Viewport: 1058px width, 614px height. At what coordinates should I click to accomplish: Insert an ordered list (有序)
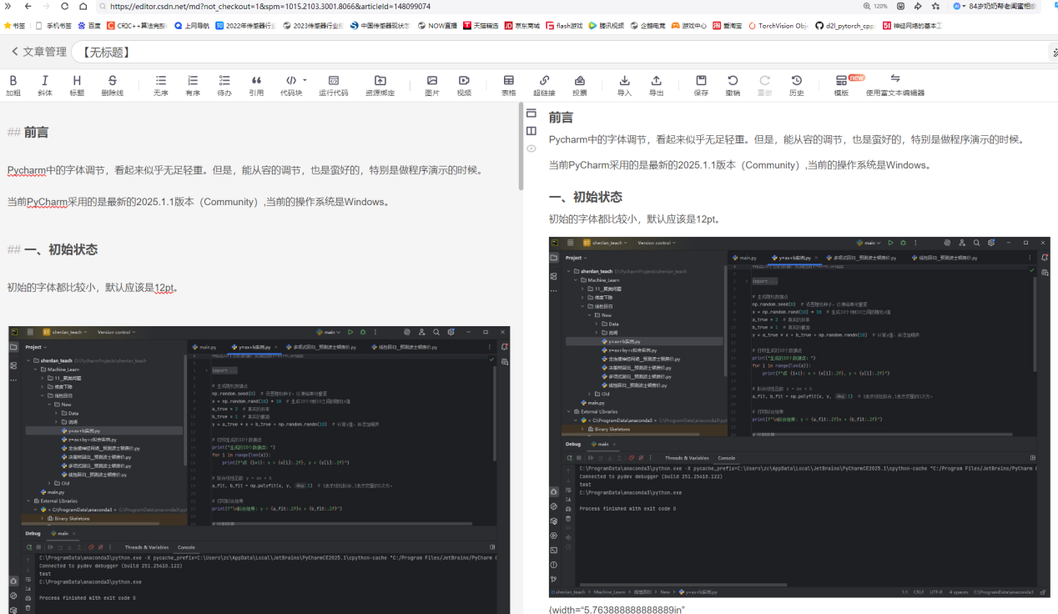(193, 85)
